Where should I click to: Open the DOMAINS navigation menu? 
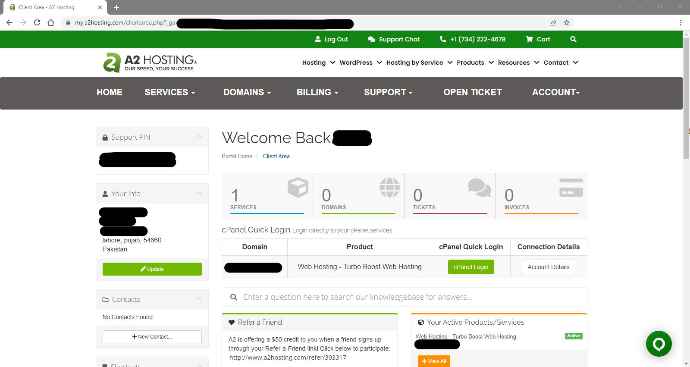point(247,92)
